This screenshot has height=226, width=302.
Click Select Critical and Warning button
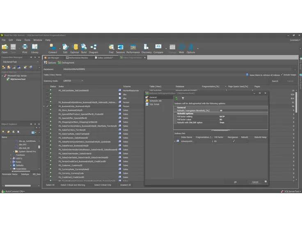coord(73,185)
